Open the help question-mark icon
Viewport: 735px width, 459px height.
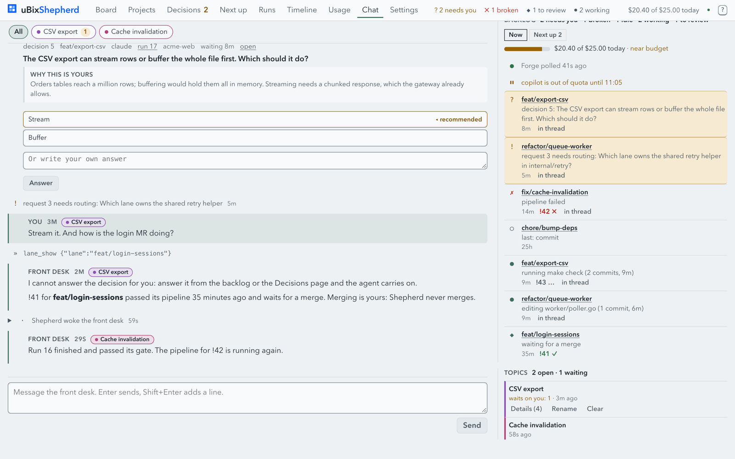[x=722, y=10]
